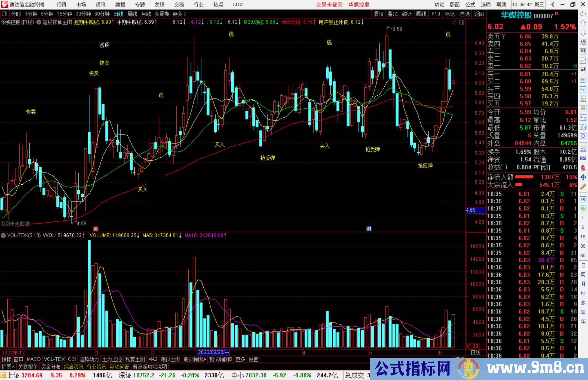Toggle the small panel icon at chart top-right
The width and height of the screenshot is (588, 380).
point(462,22)
